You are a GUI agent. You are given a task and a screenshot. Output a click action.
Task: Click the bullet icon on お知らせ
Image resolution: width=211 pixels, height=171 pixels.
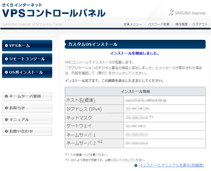(x=7, y=108)
